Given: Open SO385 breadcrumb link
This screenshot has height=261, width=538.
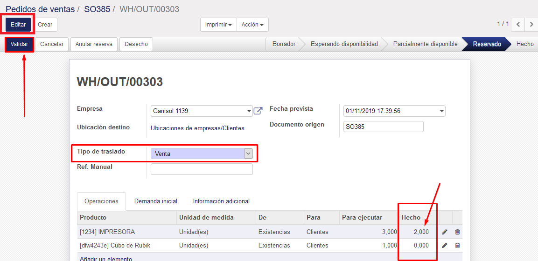Looking at the screenshot, I should pyautogui.click(x=97, y=9).
